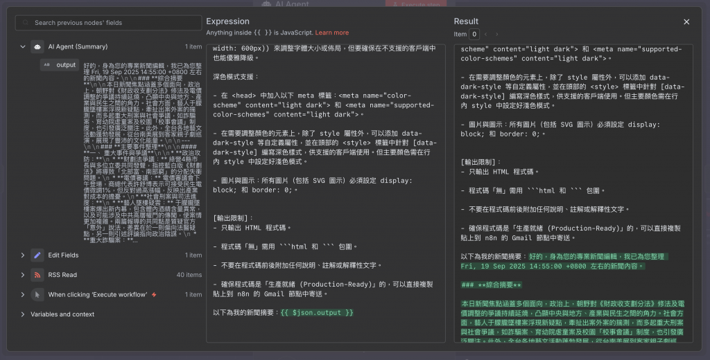Click the Expression panel heading
The width and height of the screenshot is (710, 360).
227,21
